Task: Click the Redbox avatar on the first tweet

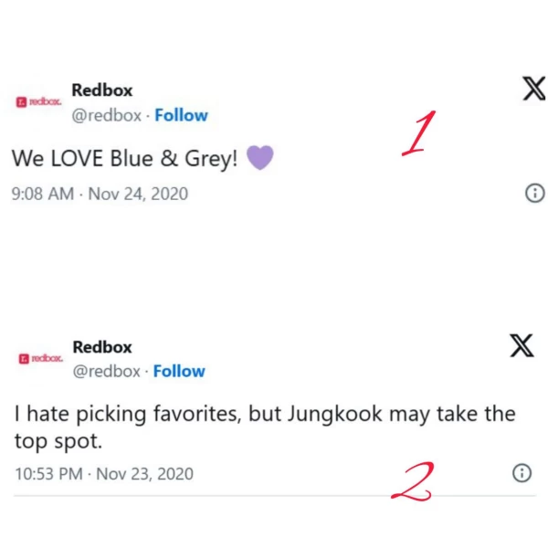Action: tap(38, 101)
